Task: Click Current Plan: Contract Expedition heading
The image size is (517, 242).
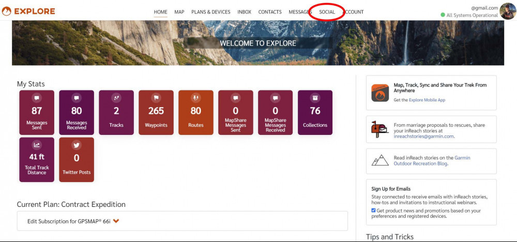Action: pos(71,204)
